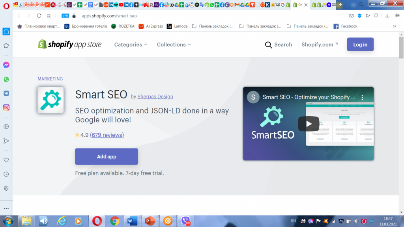Go forward to the next page

[x=29, y=16]
